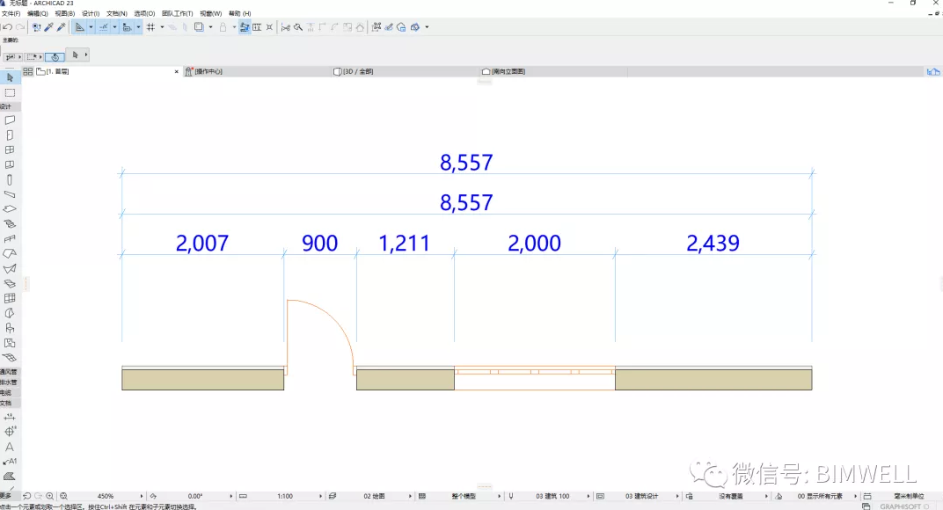
Task: Open the 文档(N) menu
Action: [x=117, y=13]
